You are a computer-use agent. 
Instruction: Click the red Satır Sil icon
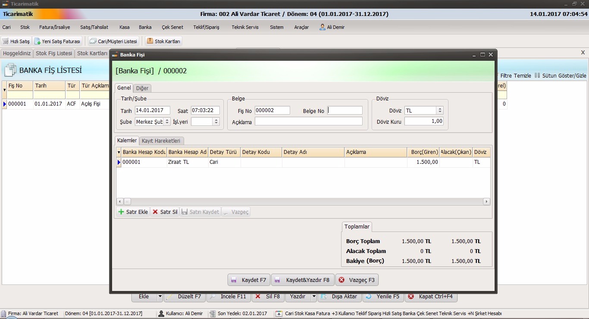point(155,212)
